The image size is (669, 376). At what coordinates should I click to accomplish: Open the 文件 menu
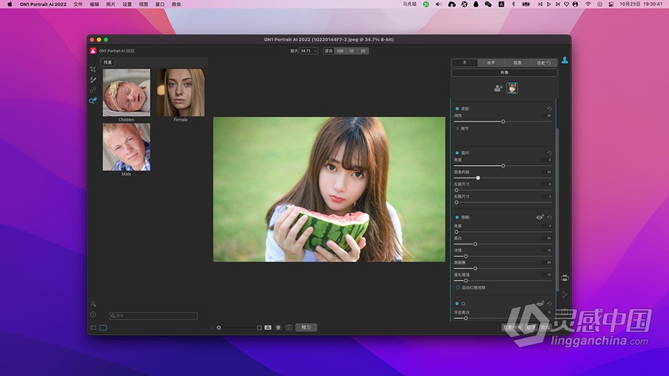pyautogui.click(x=77, y=4)
